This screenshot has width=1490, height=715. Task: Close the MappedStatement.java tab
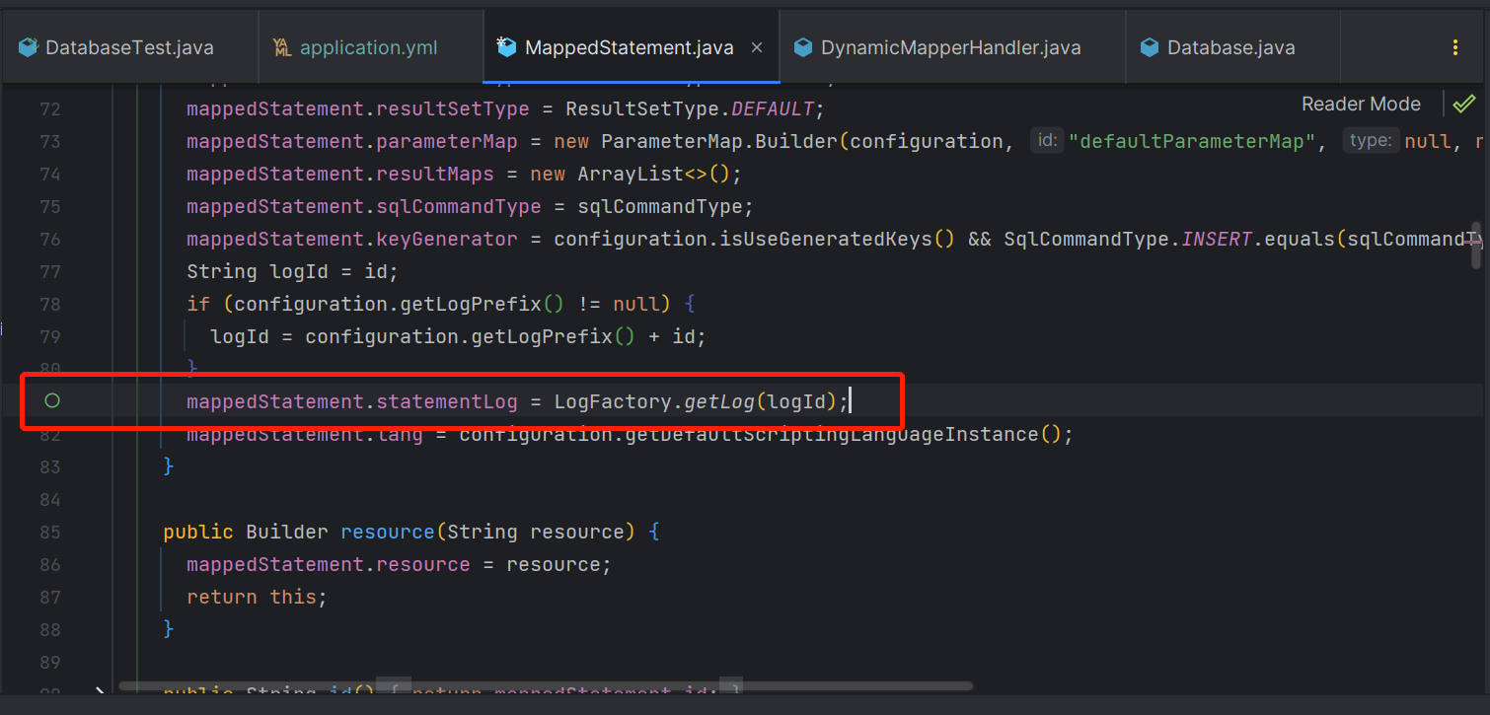coord(757,47)
